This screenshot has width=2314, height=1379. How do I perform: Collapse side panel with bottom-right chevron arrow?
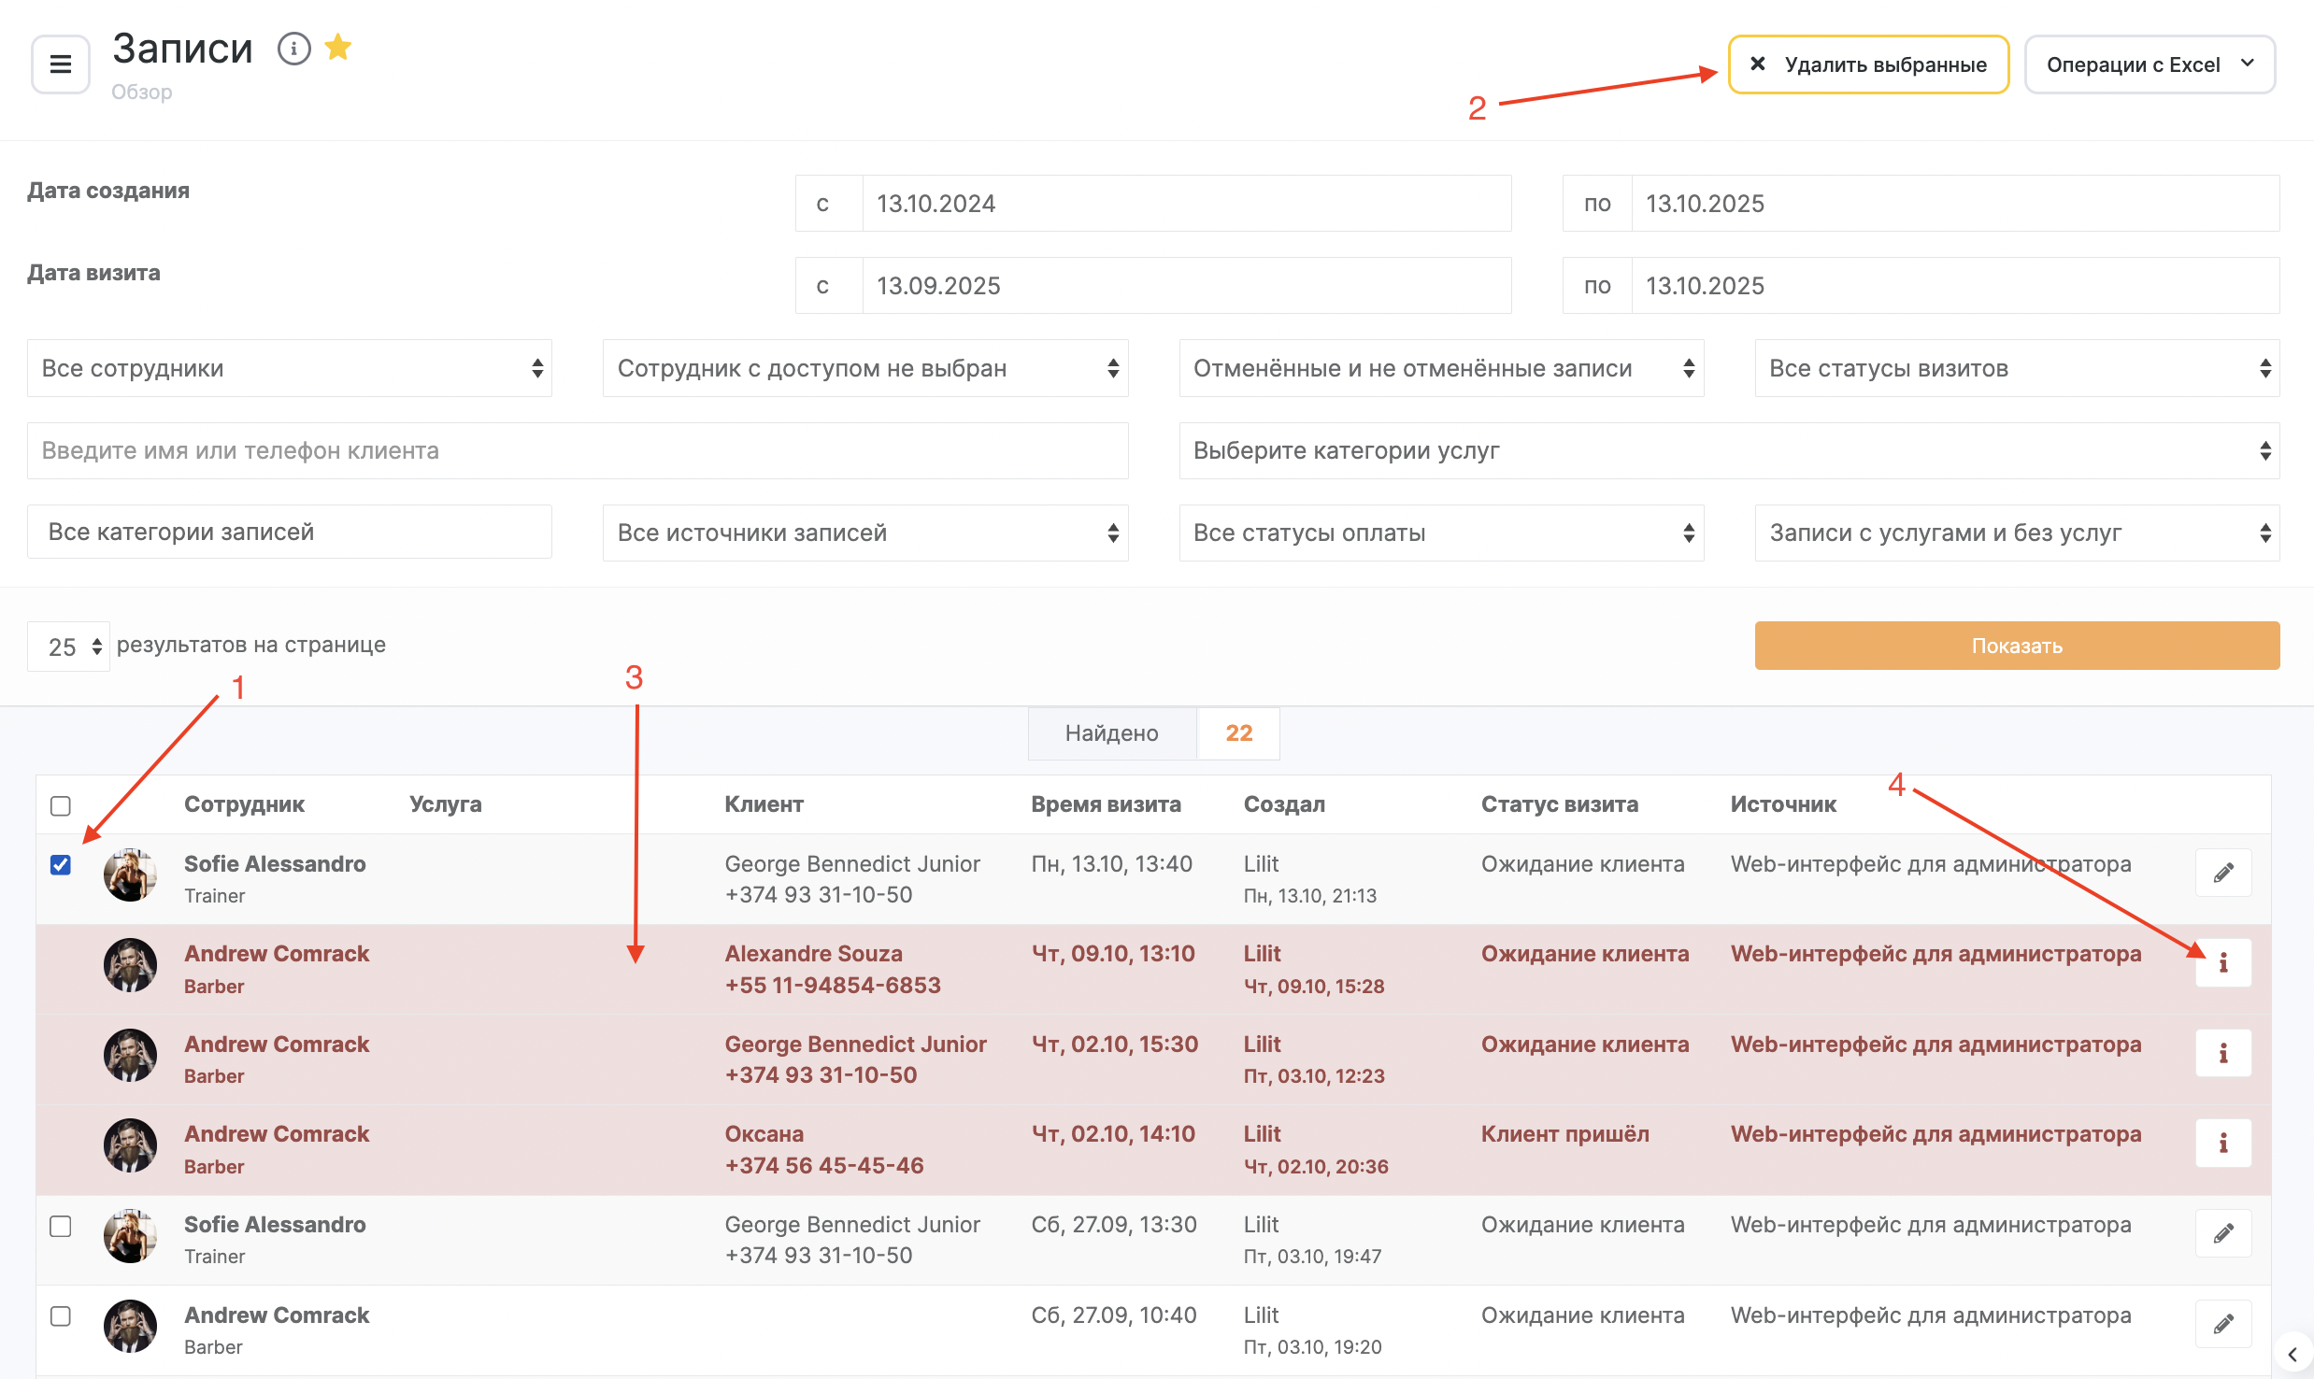pos(2292,1355)
